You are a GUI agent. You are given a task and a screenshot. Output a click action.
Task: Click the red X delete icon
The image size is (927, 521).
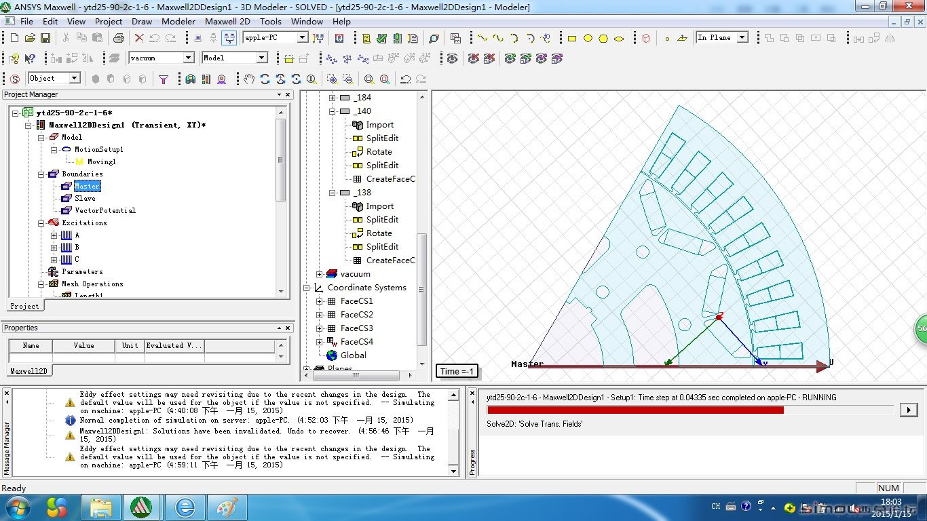click(139, 38)
